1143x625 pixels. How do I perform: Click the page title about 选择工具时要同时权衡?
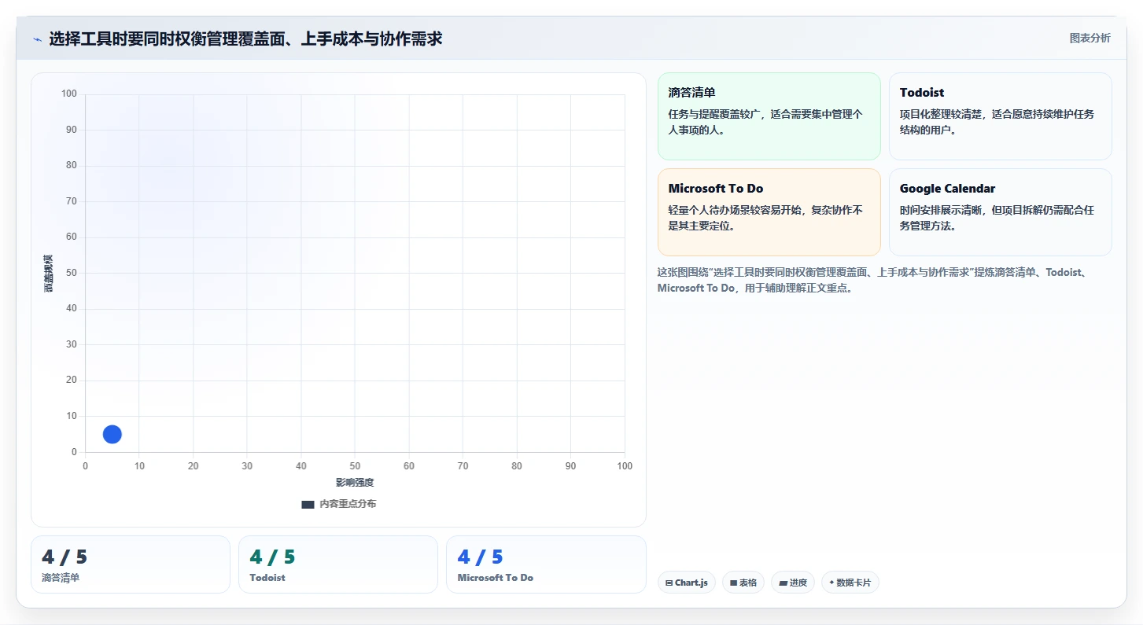click(x=245, y=39)
